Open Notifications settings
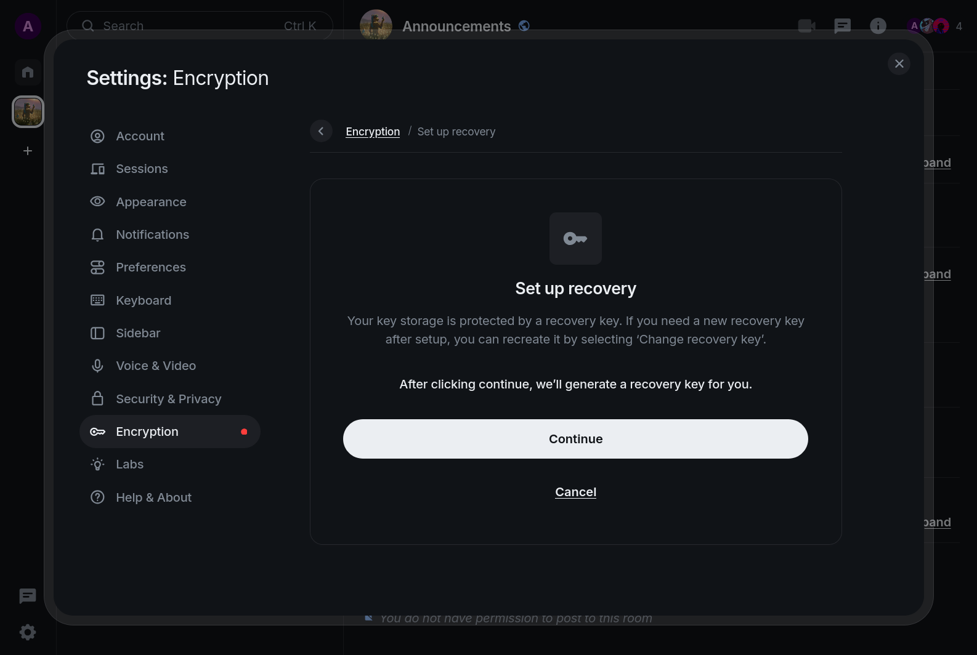This screenshot has height=655, width=977. [152, 235]
